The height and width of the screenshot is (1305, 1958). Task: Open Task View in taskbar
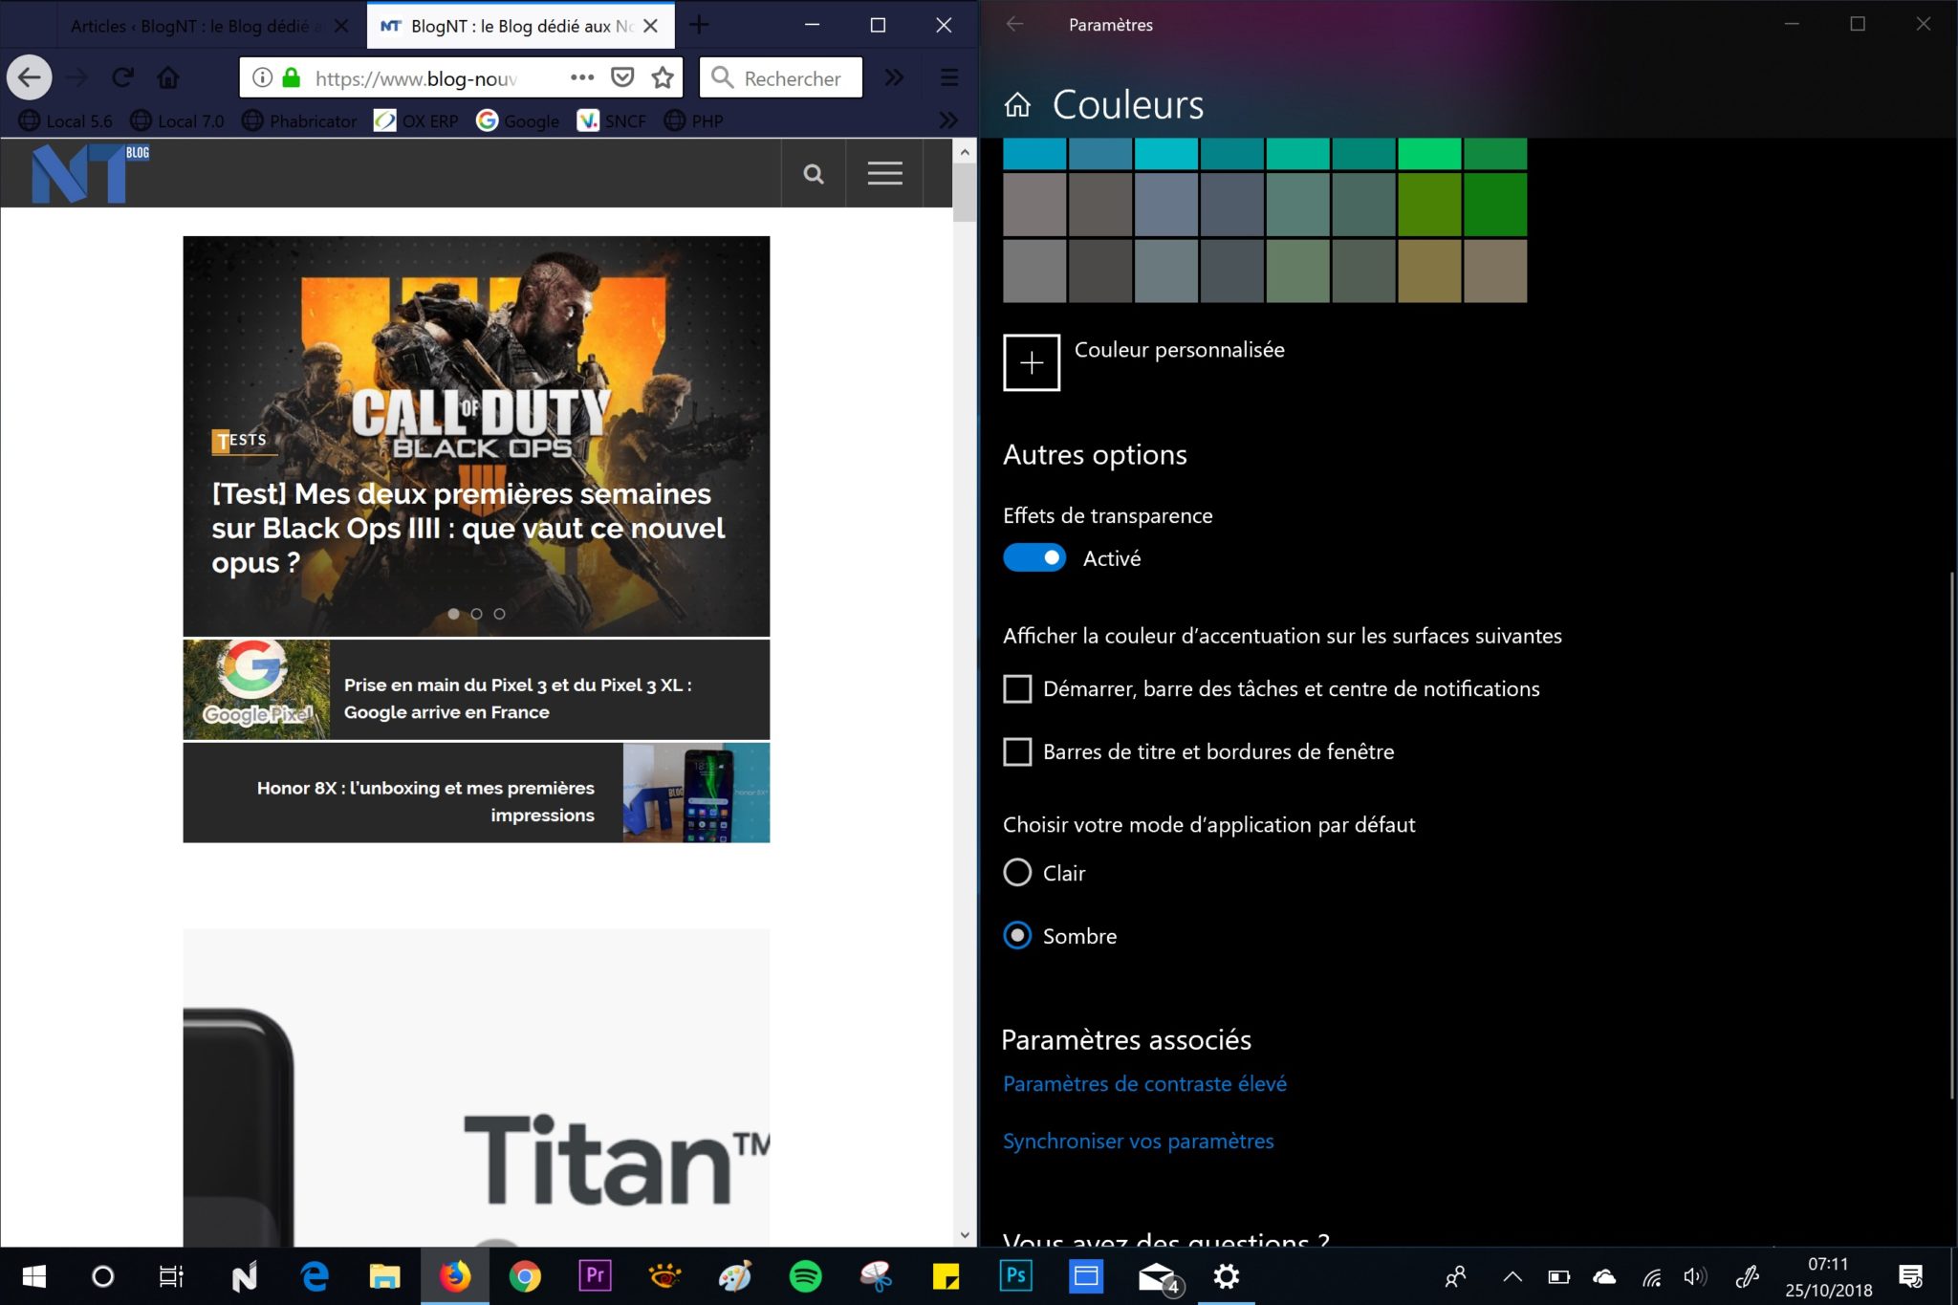click(x=171, y=1276)
